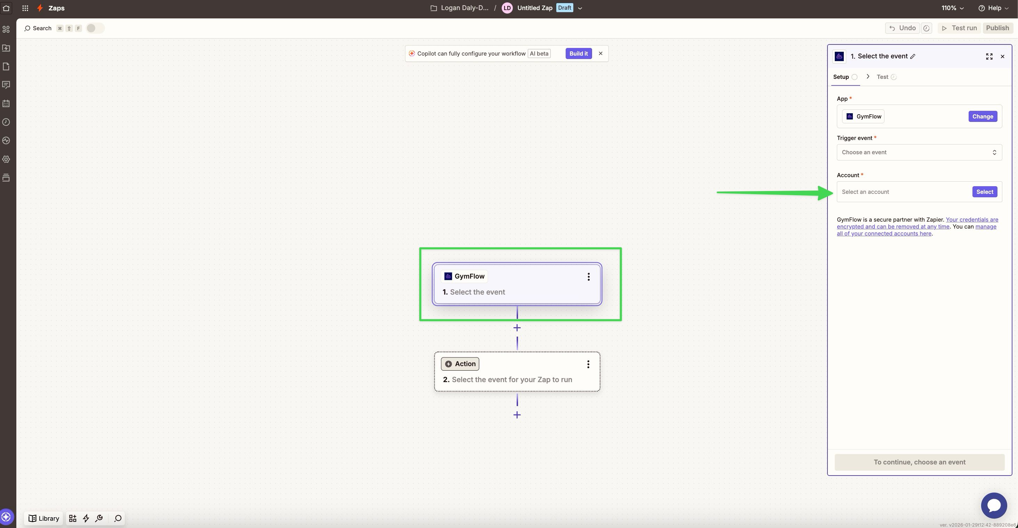The width and height of the screenshot is (1018, 528).
Task: Dismiss the Copilot banner
Action: [x=600, y=54]
